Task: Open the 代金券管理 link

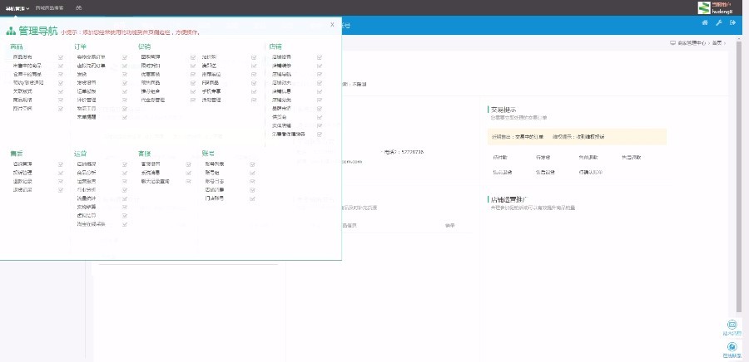Action: (153, 100)
